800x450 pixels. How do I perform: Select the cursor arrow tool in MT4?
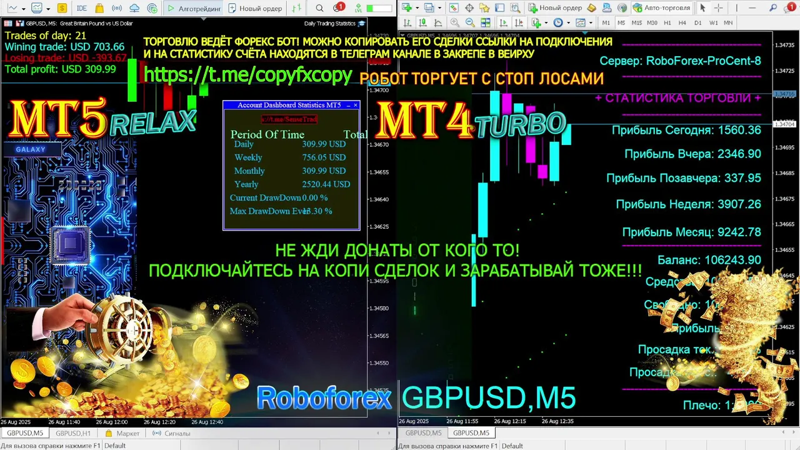(x=702, y=7)
